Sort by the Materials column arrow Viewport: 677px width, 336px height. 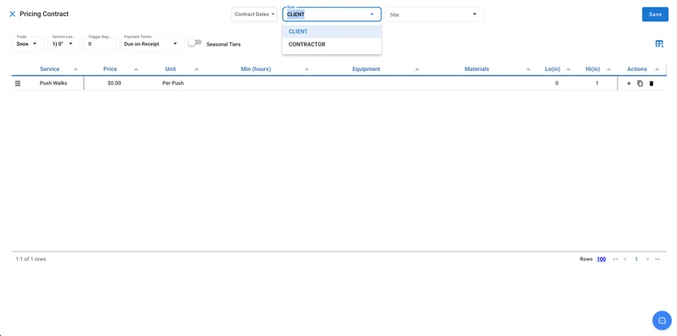coord(527,69)
